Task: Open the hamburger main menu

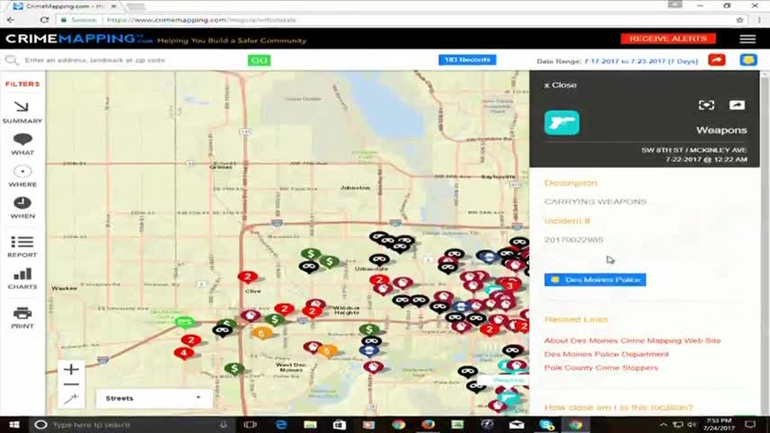Action: coord(748,39)
